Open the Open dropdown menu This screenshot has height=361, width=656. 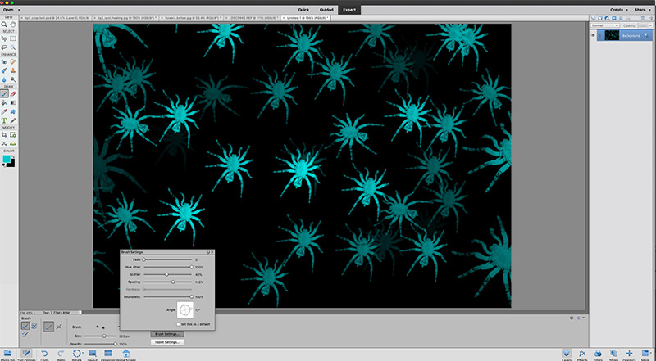coord(11,10)
